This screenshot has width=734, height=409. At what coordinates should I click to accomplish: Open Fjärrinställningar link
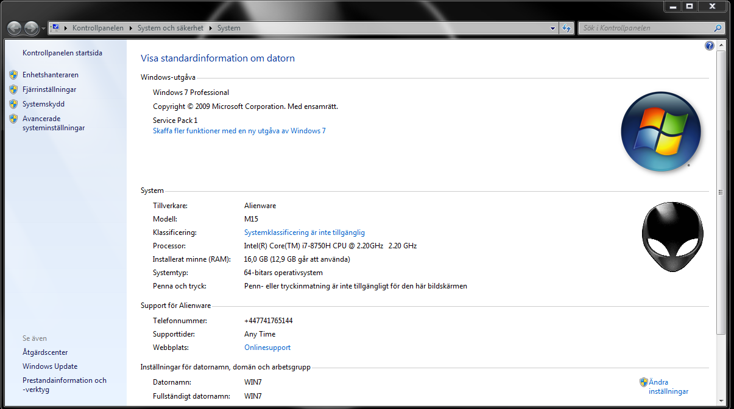(x=49, y=89)
